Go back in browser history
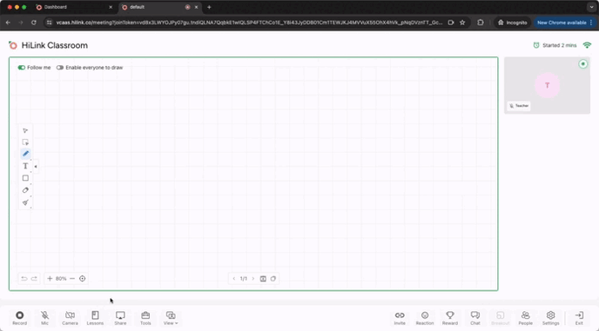The image size is (599, 331). click(x=8, y=23)
